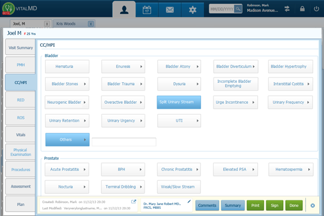Deselect Split Urinary Stream complaint
Screen dimensions: 324x216
tap(179, 102)
